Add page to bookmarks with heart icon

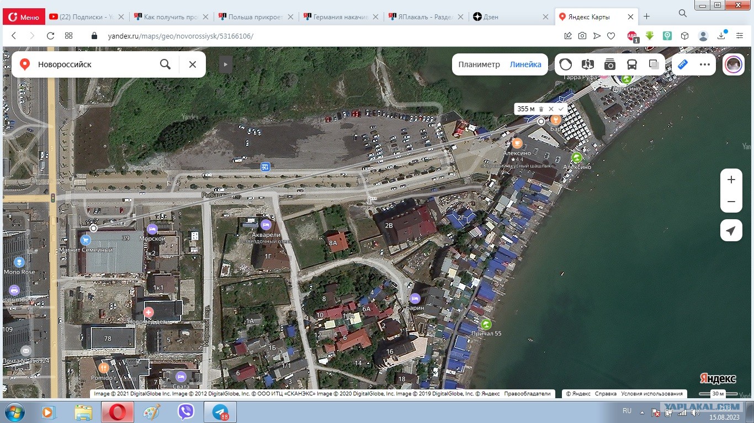tap(611, 36)
